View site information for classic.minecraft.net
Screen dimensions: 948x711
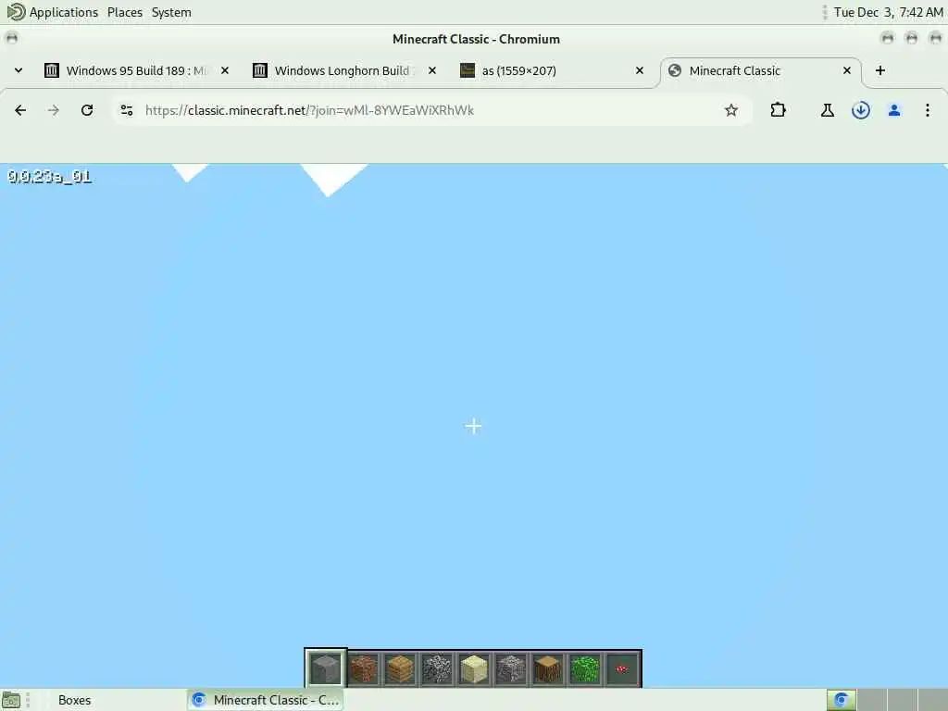coord(126,110)
